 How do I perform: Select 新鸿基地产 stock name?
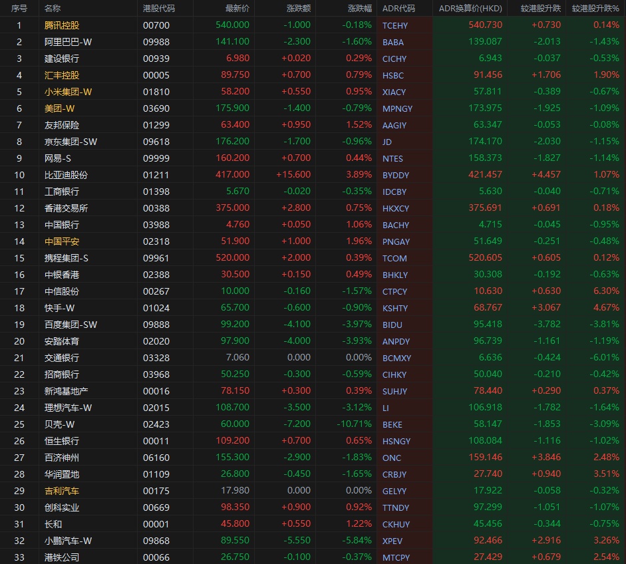66,391
